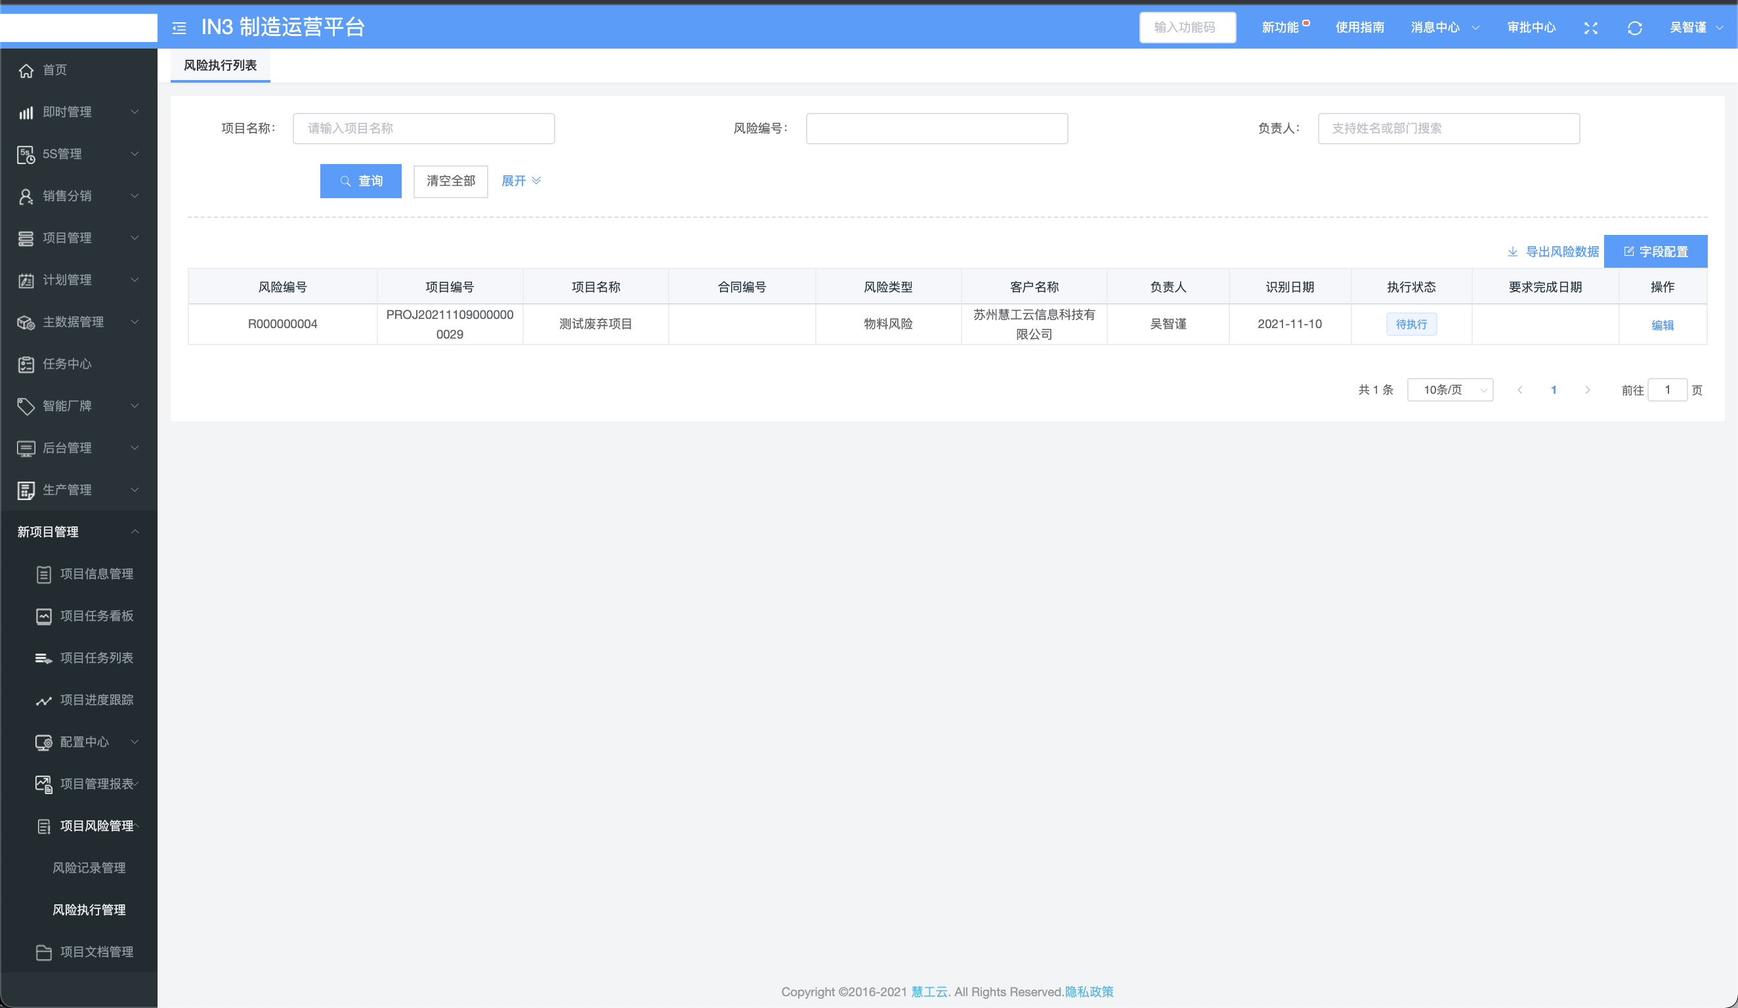Click 编辑 link for risk R000000004

(1662, 325)
